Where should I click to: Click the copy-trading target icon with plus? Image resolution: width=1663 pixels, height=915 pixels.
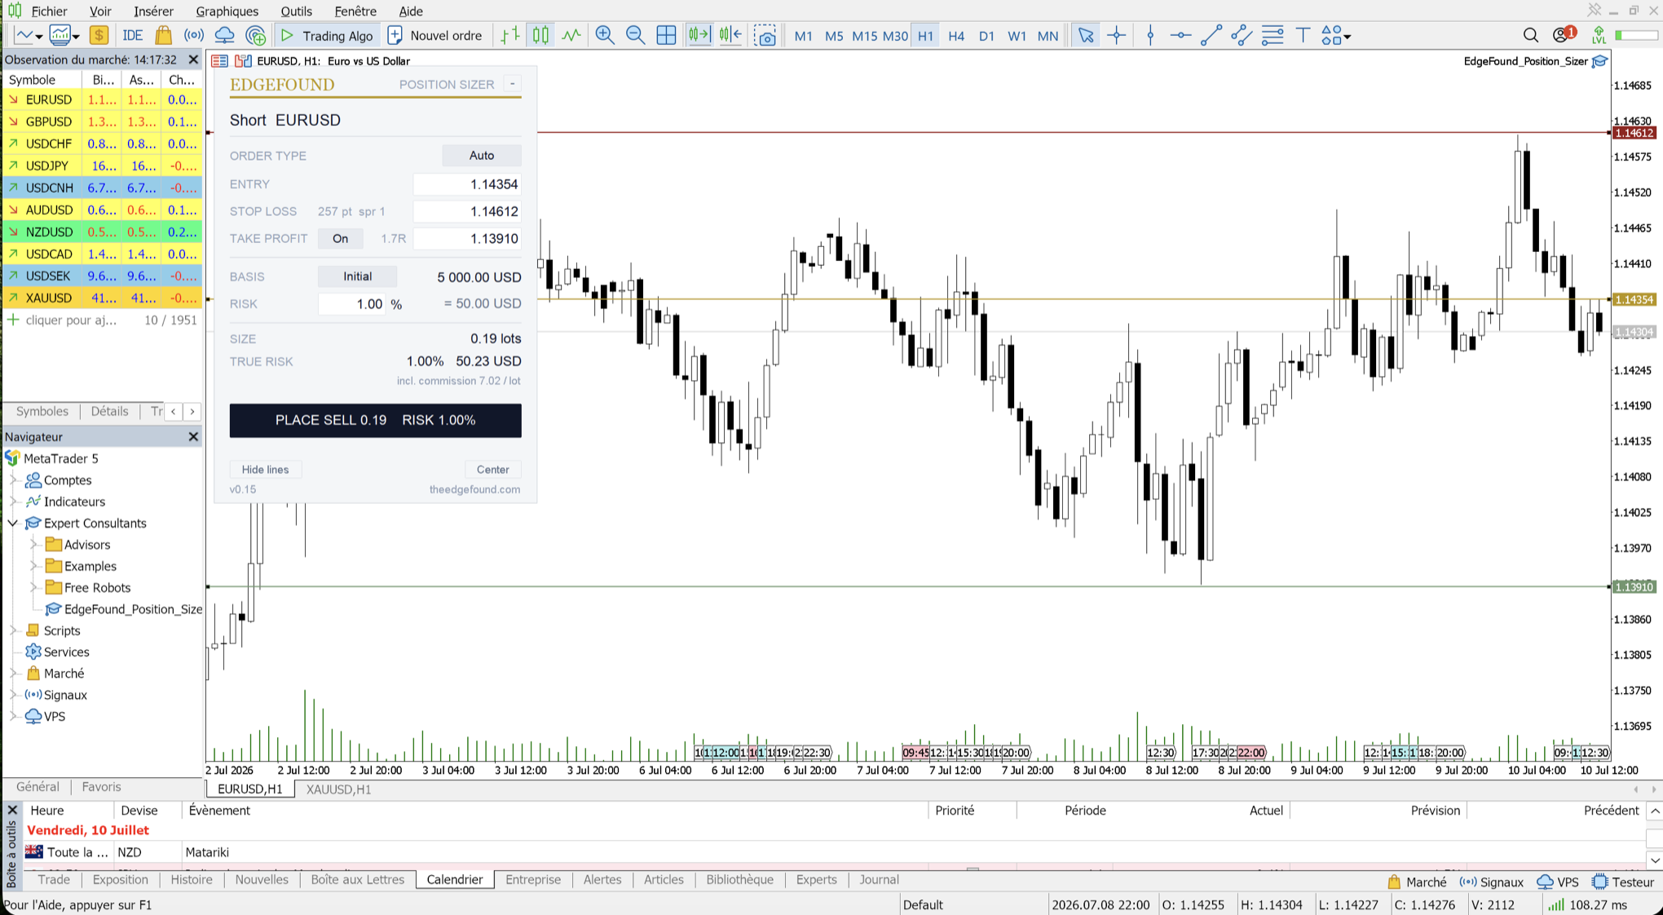pos(255,35)
